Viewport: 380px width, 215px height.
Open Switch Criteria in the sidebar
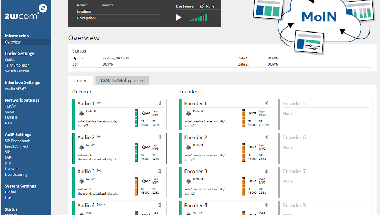click(17, 71)
